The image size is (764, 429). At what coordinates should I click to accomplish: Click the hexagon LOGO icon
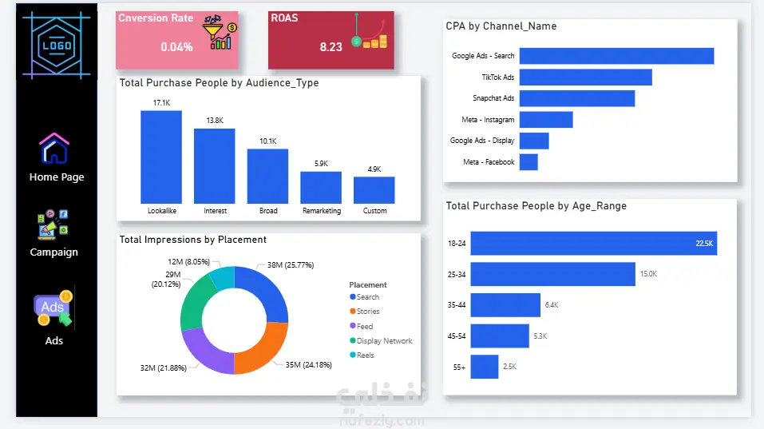(57, 46)
